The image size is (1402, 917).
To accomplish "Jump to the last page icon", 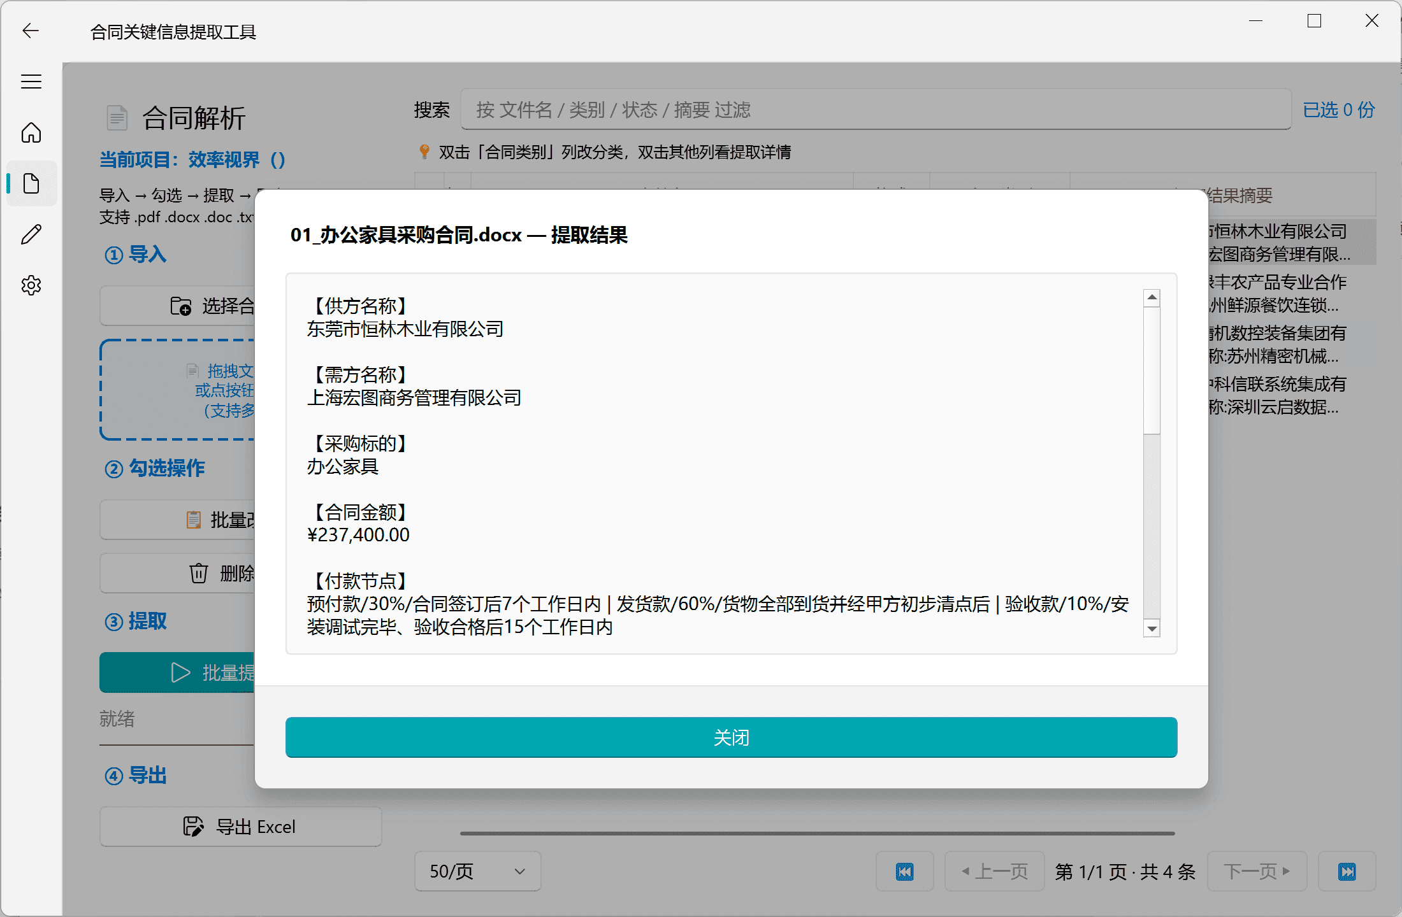I will (x=1347, y=871).
